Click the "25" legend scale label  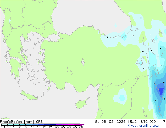pos(51,127)
